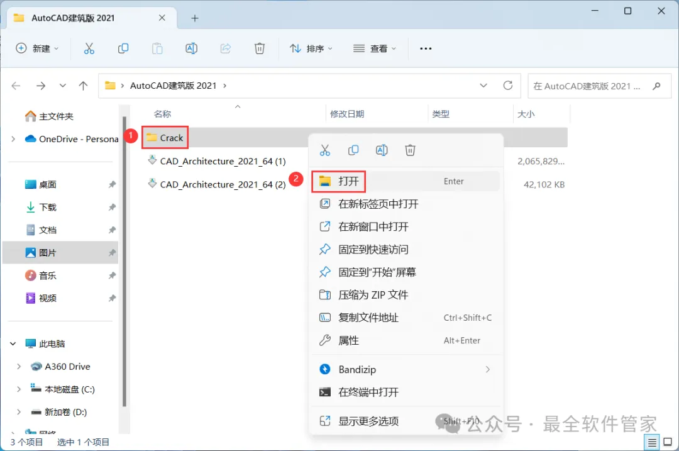
Task: Open the 新建 dropdown menu
Action: 37,48
